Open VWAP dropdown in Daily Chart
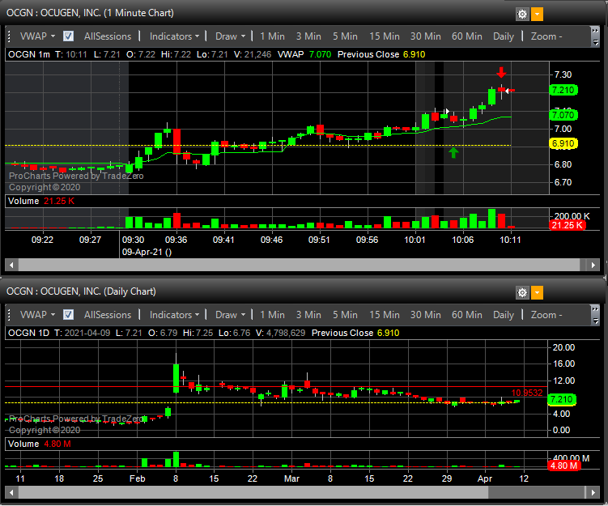 click(37, 314)
